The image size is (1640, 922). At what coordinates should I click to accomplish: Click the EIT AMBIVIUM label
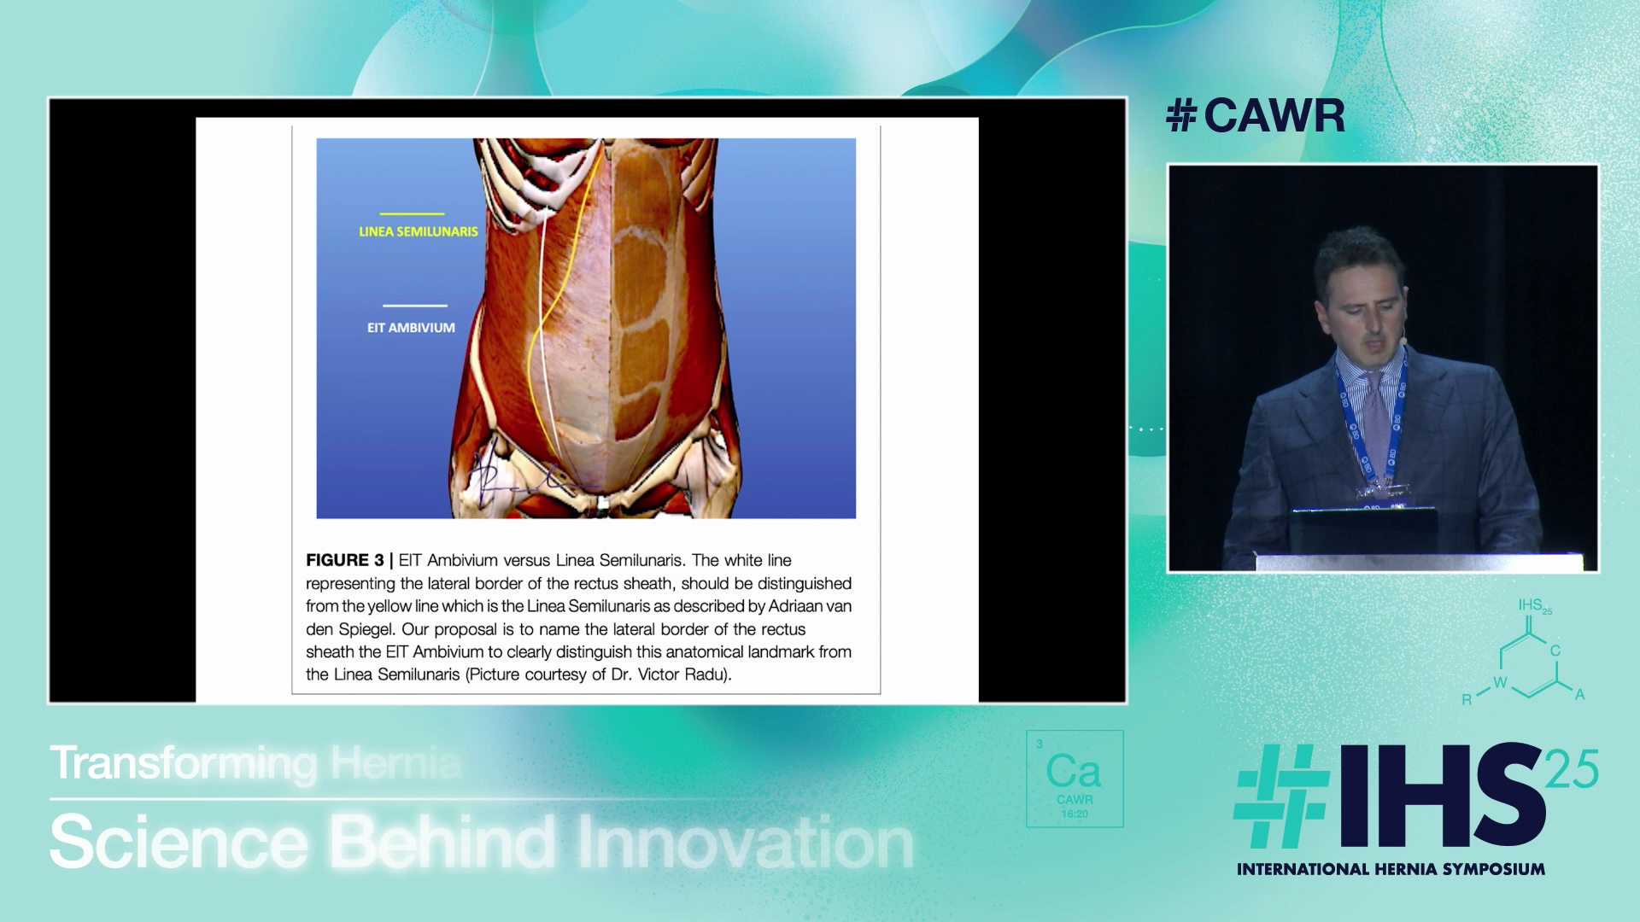[x=411, y=328]
